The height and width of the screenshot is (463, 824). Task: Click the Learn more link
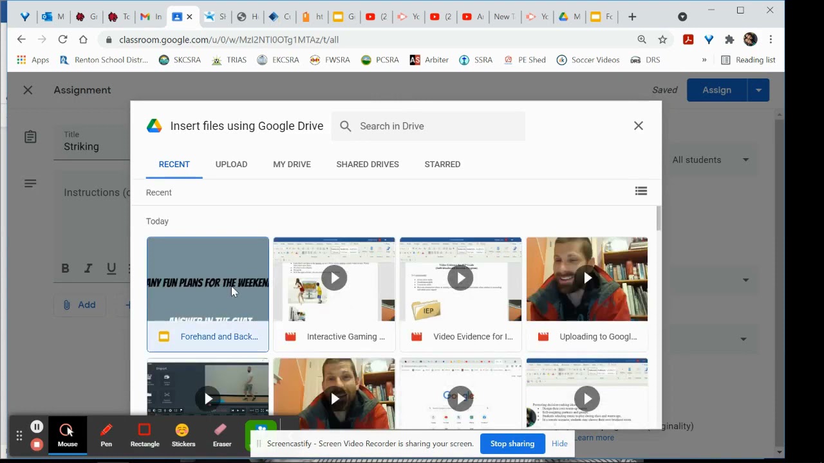(x=594, y=437)
